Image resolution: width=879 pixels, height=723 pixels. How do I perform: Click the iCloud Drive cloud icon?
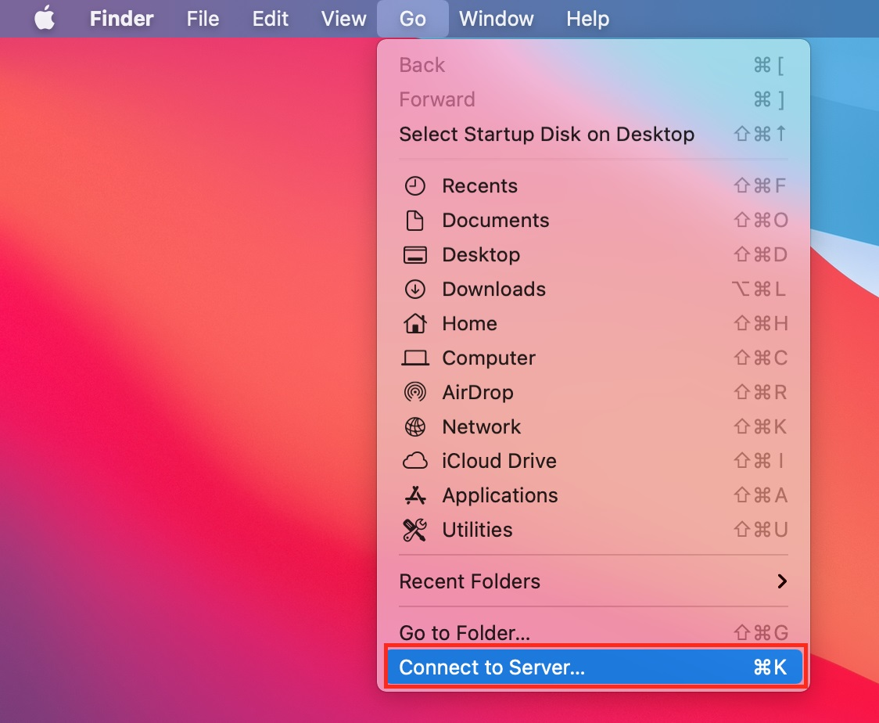pyautogui.click(x=414, y=462)
